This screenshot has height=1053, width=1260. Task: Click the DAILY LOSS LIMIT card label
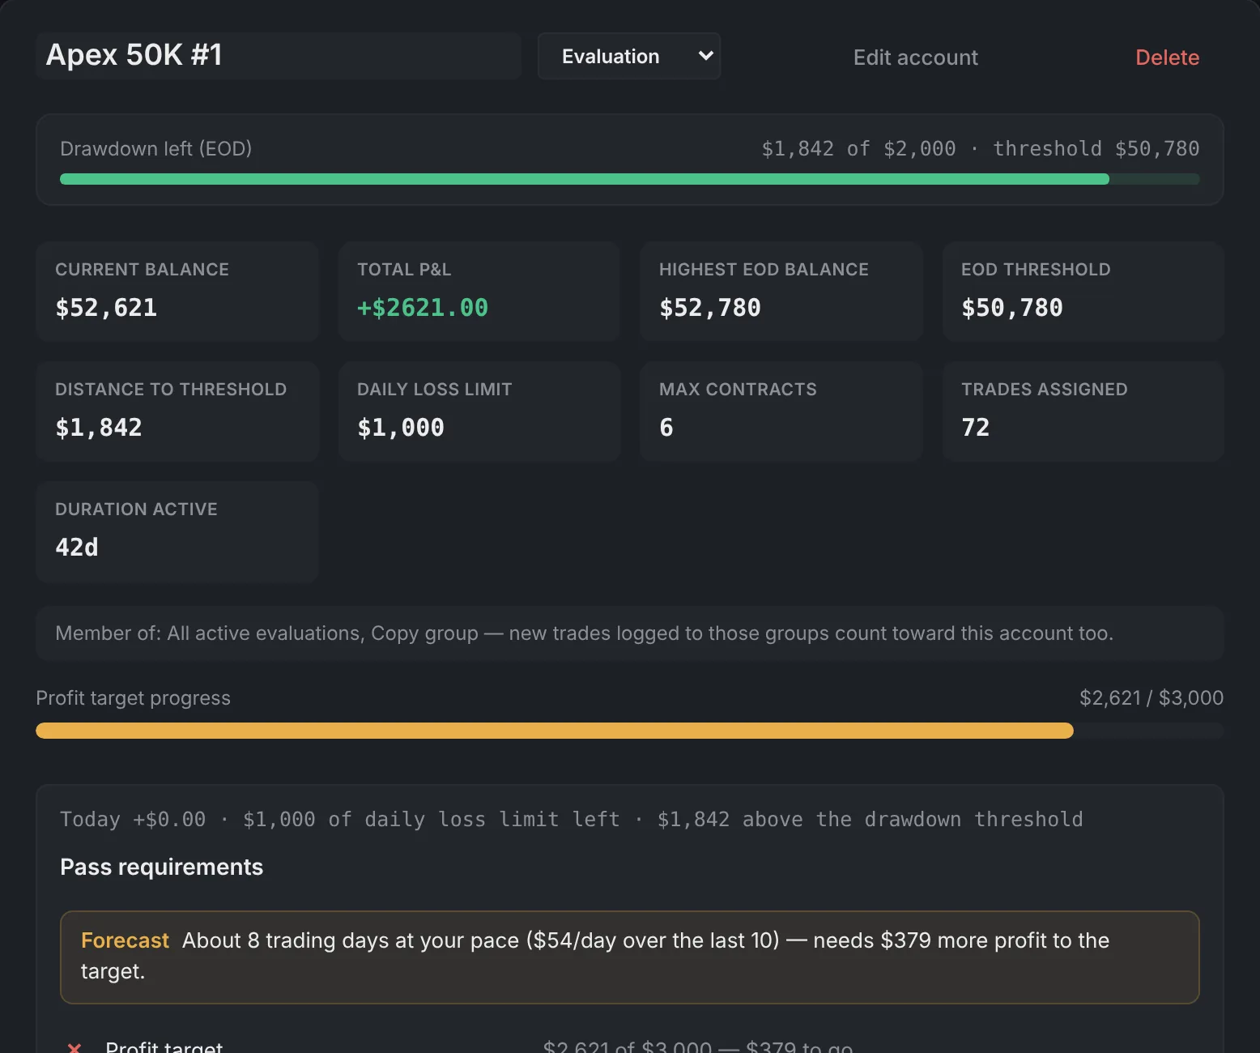(435, 390)
